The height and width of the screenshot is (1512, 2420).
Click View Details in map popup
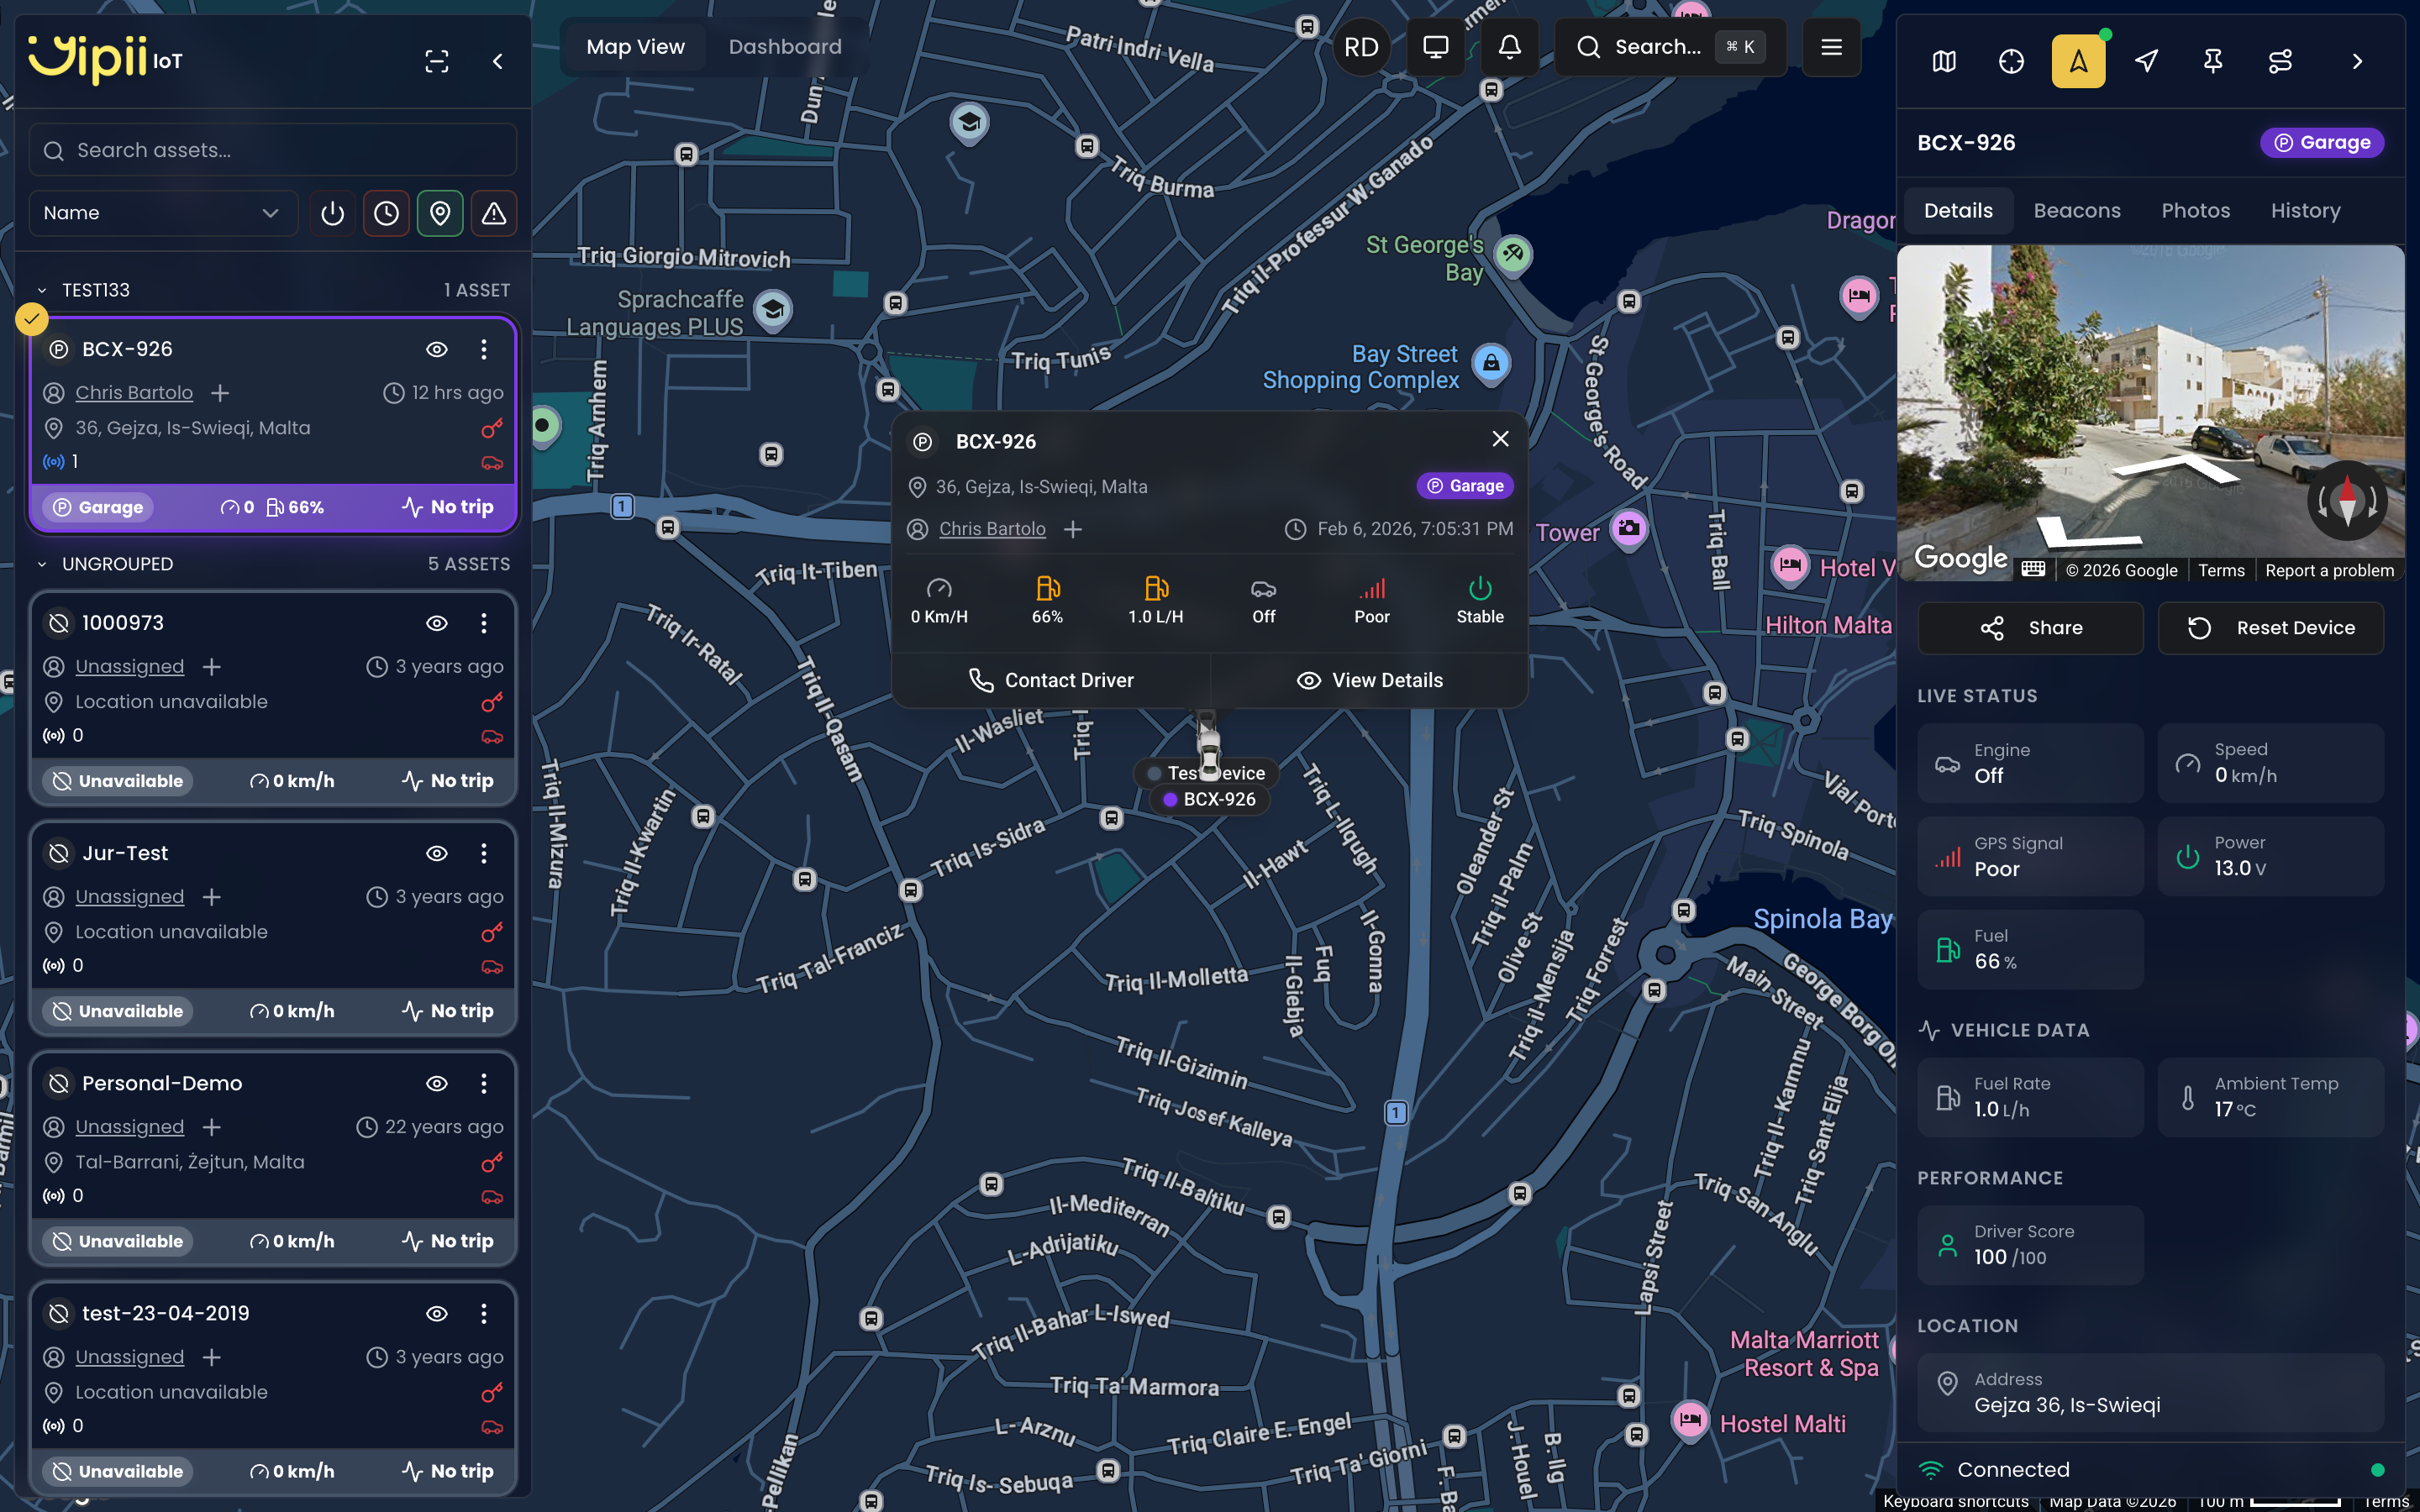pos(1370,681)
